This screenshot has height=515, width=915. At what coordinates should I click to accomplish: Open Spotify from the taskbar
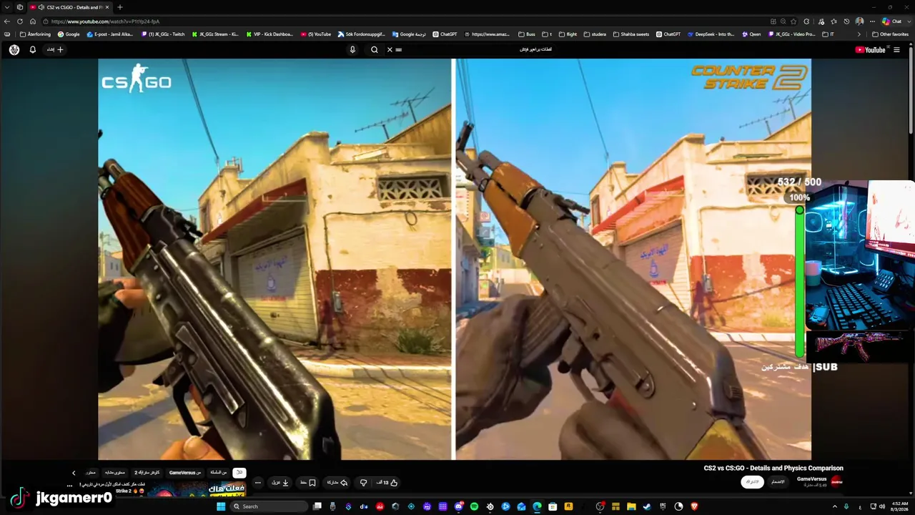[x=474, y=506]
